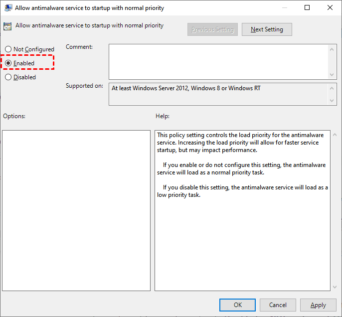This screenshot has width=342, height=317.
Task: Select the Enabled radio button
Action: (19, 63)
